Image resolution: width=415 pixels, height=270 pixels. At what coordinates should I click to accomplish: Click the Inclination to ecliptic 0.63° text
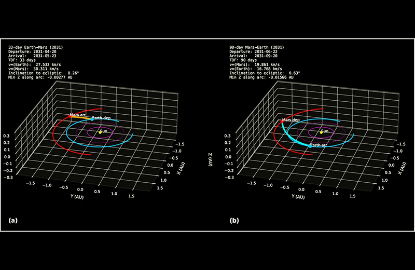pyautogui.click(x=265, y=73)
